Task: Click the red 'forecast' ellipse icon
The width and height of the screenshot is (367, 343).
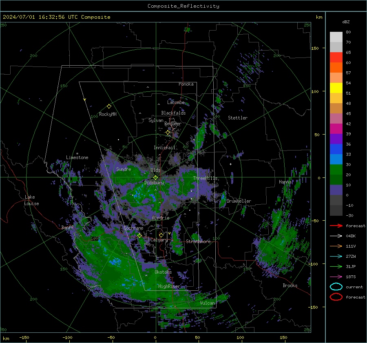Action: [x=336, y=297]
